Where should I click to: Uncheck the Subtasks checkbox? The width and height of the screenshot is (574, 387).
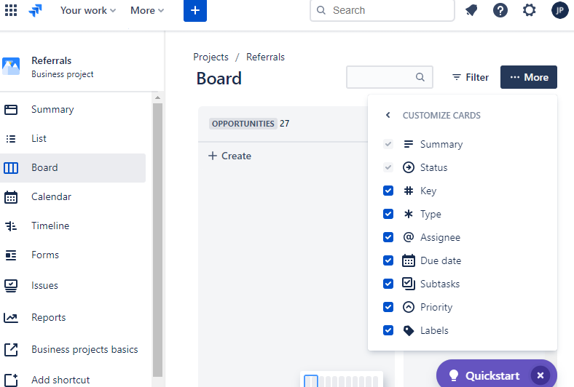[388, 284]
